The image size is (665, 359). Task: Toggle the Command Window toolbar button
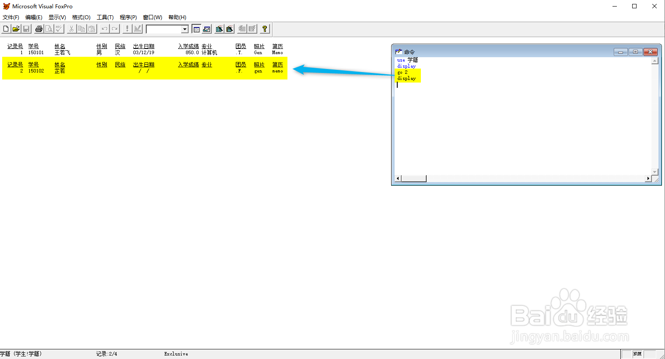coord(196,29)
